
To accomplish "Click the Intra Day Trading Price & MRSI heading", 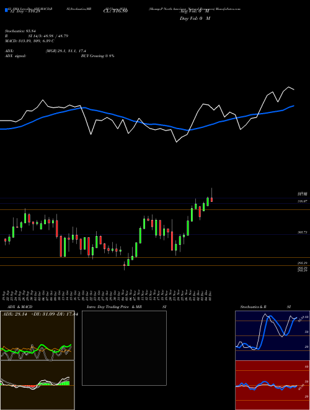I will (x=126, y=307).
